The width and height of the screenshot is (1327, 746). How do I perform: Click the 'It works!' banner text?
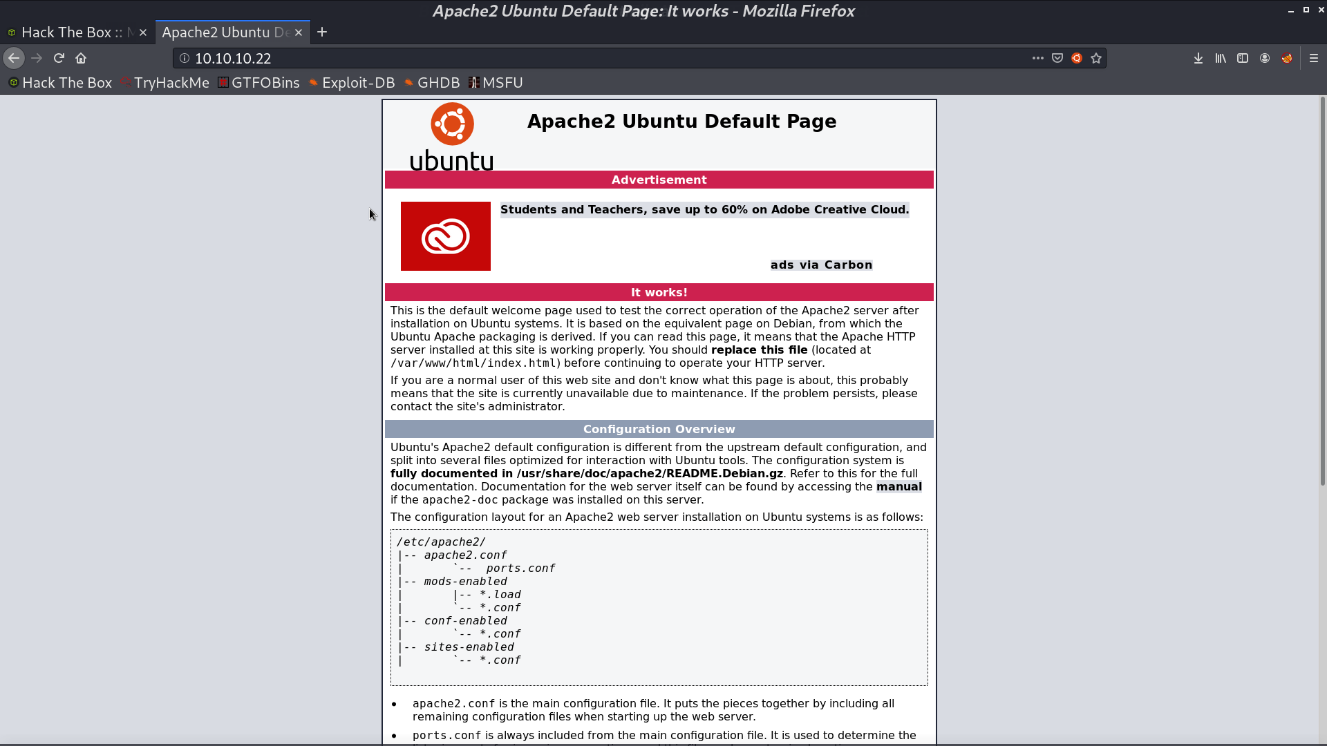point(659,293)
